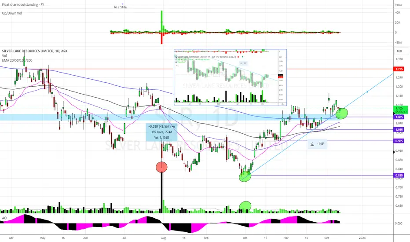Click the 910M value on float scale

point(398,5)
